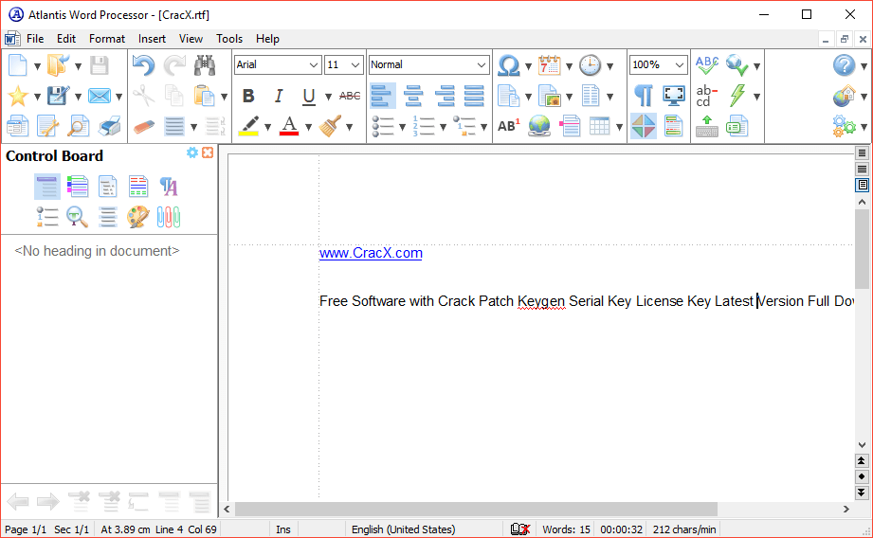
Task: Click the Print printer icon
Action: click(109, 126)
